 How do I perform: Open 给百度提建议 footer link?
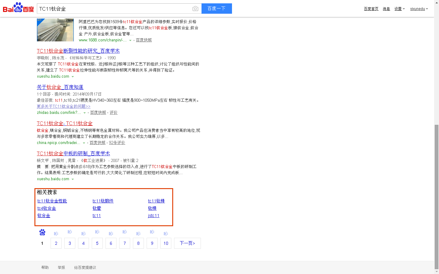tap(85, 268)
